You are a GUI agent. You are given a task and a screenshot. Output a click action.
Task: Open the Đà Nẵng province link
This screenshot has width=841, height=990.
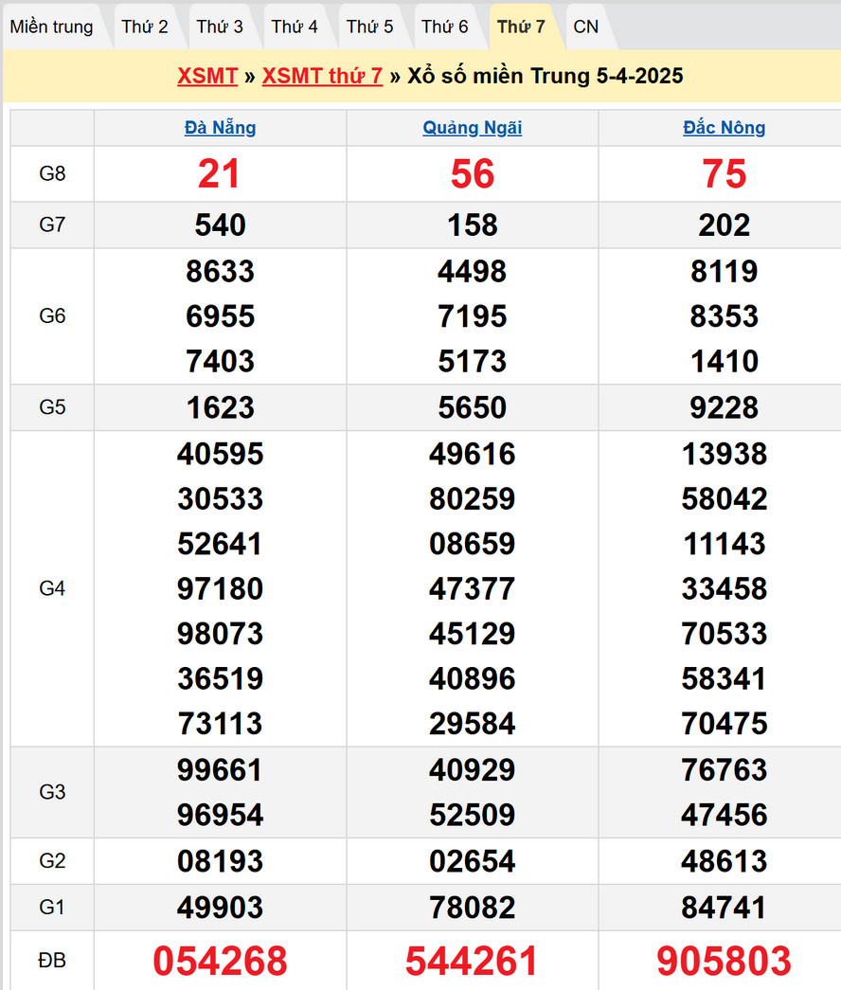pos(220,128)
